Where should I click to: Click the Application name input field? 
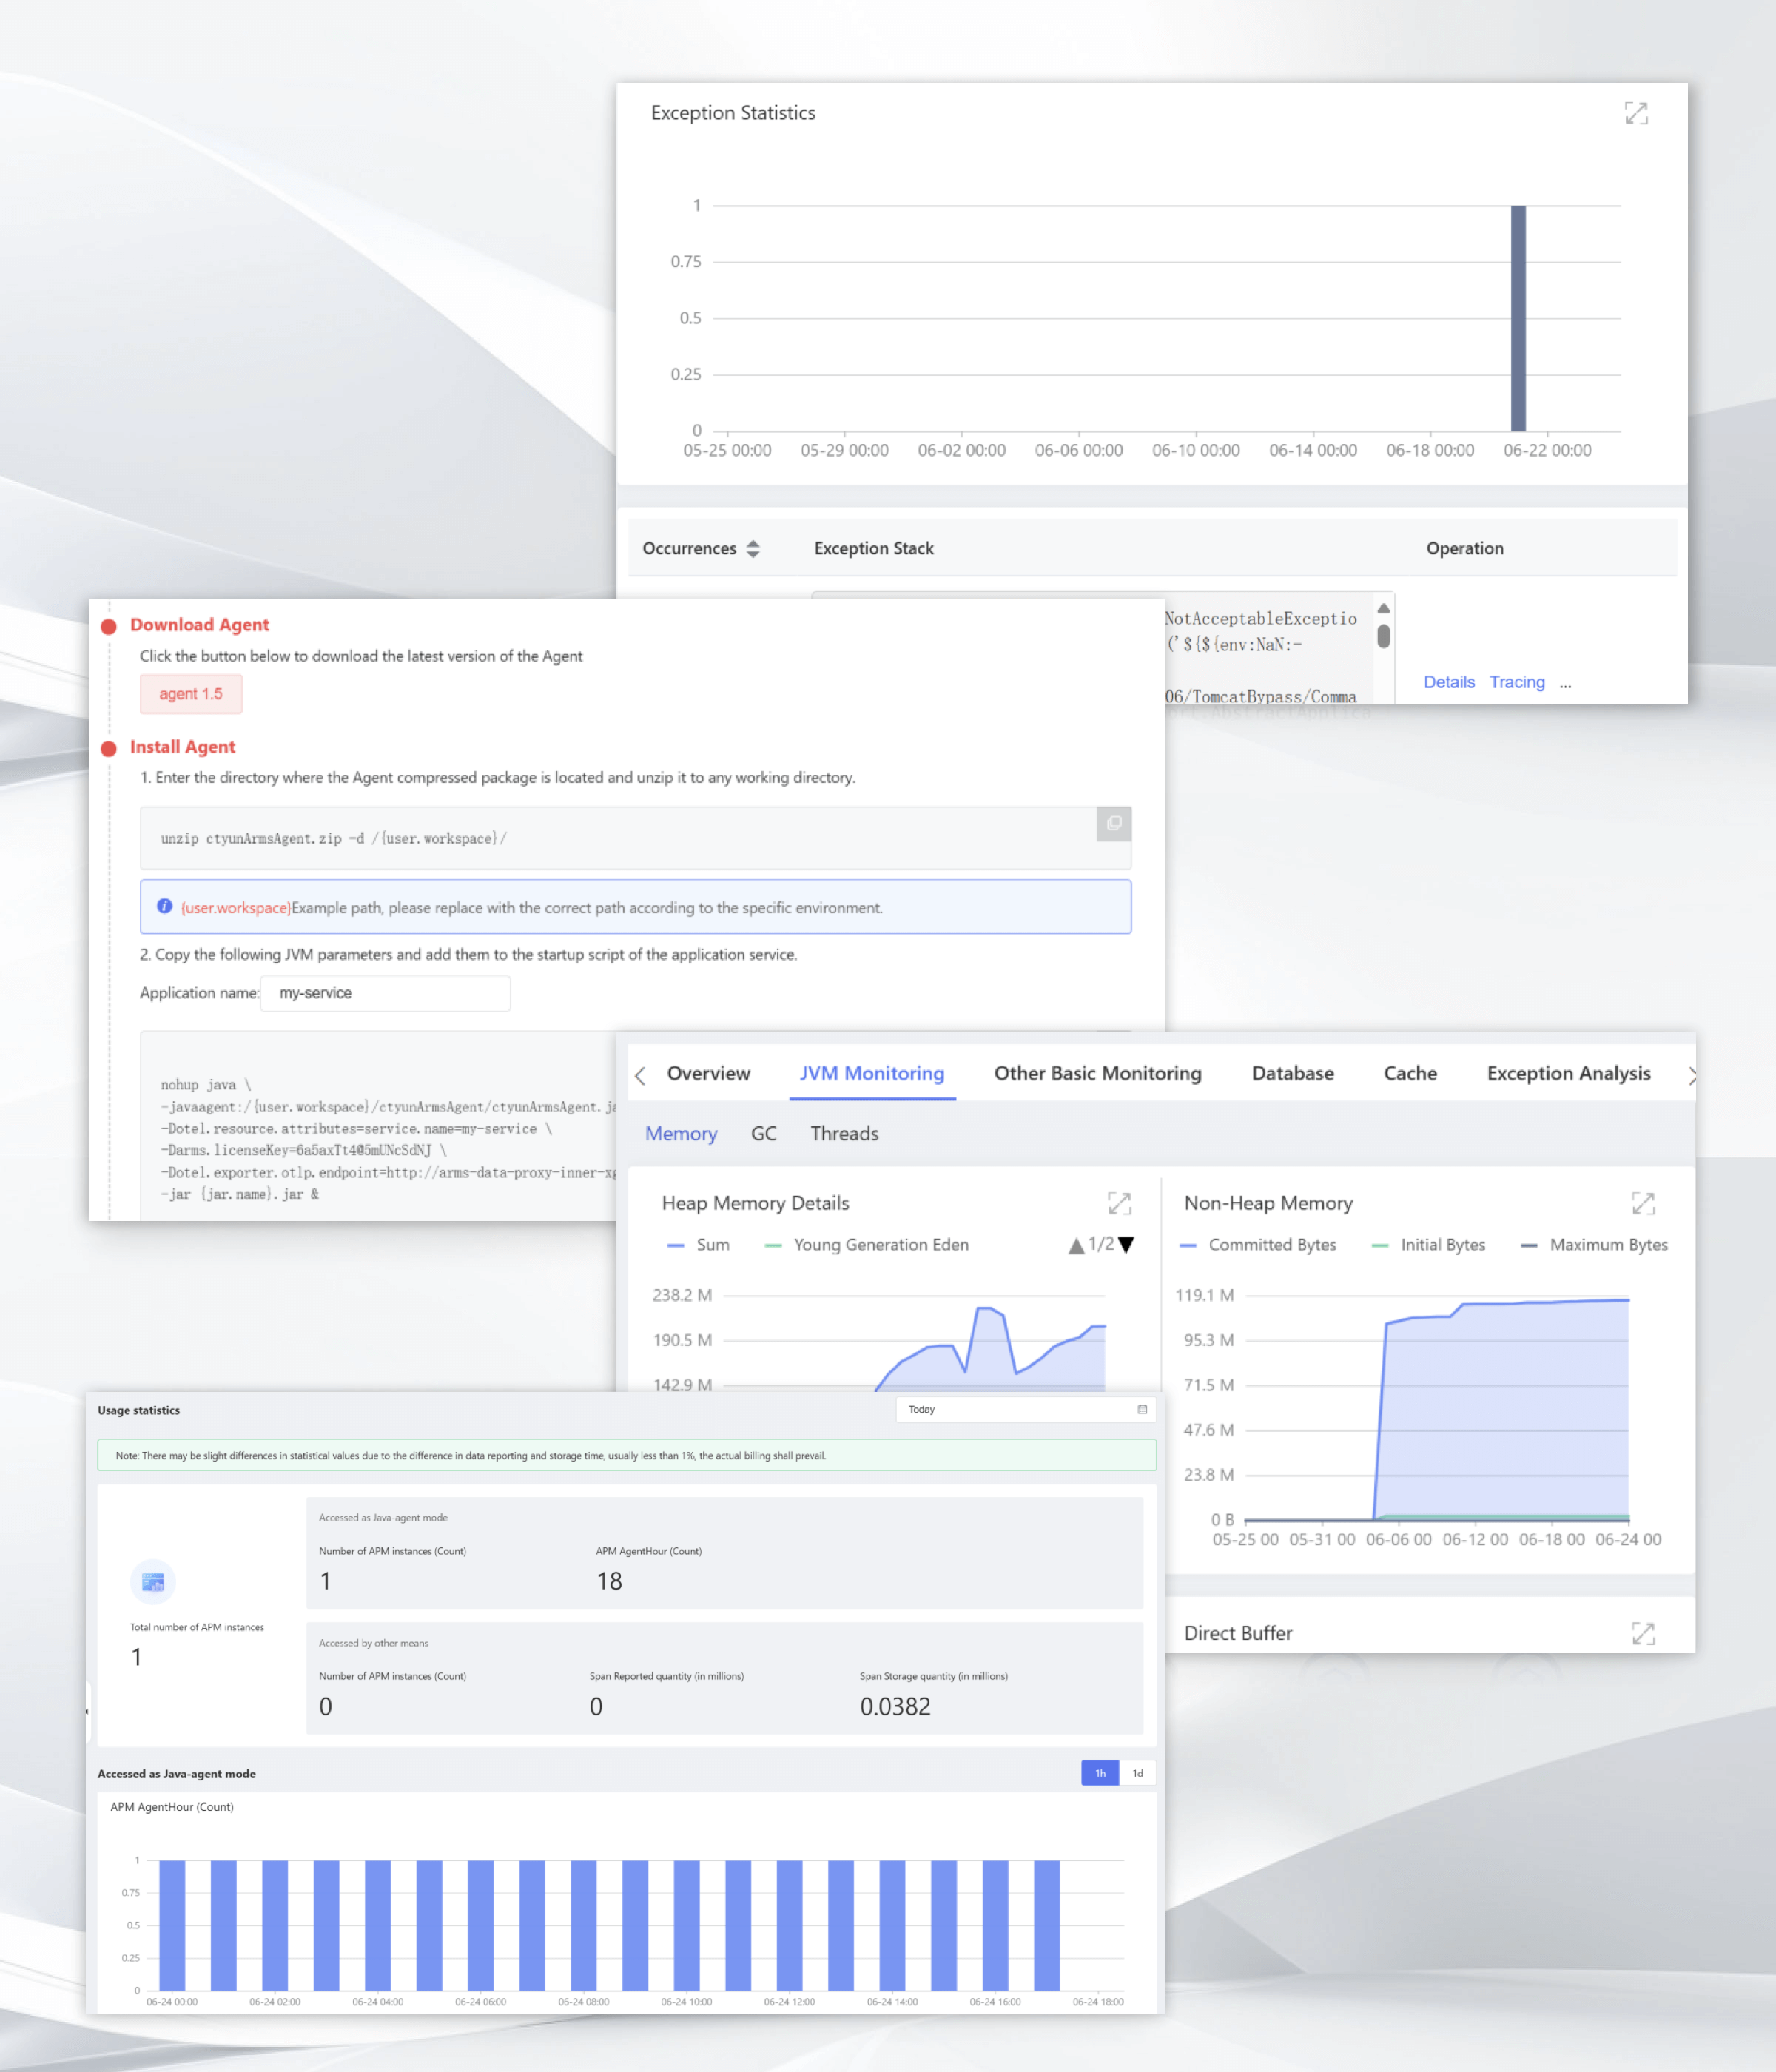tap(385, 993)
